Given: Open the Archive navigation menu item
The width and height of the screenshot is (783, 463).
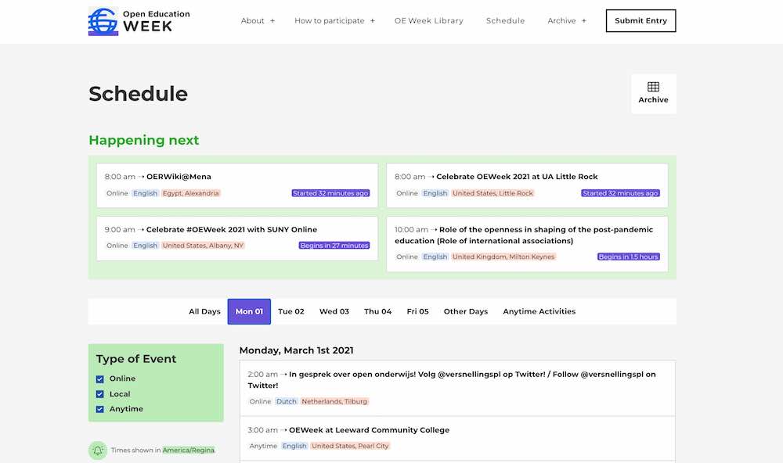Looking at the screenshot, I should click(561, 20).
